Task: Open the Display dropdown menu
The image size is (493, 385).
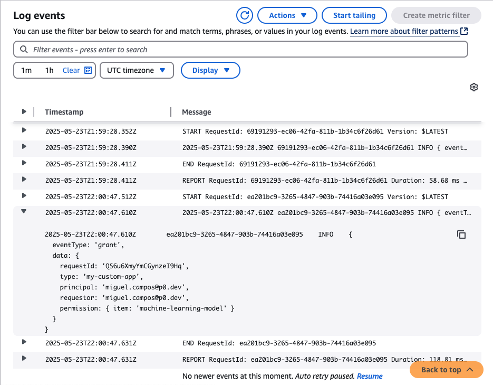Action: (x=210, y=70)
